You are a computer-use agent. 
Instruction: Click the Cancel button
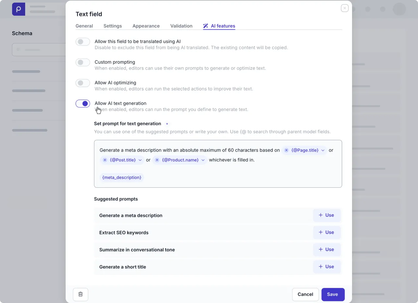tap(305, 295)
